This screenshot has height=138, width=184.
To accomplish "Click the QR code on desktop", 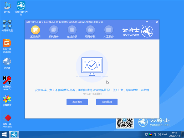I will point(125,123).
